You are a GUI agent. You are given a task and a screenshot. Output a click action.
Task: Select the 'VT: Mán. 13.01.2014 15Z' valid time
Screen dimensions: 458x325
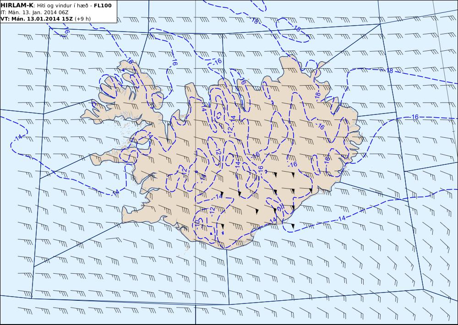point(37,19)
